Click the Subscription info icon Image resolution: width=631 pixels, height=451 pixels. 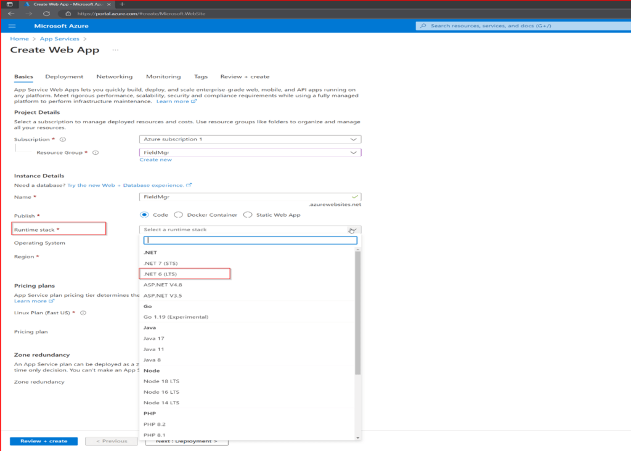pyautogui.click(x=63, y=140)
